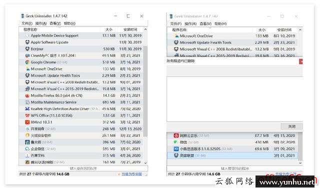Click the 小鱼易连 icon in right window
Screen dimensions: 320x191
pyautogui.click(x=176, y=149)
